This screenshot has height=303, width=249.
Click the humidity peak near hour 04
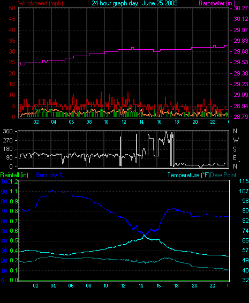click(x=52, y=191)
